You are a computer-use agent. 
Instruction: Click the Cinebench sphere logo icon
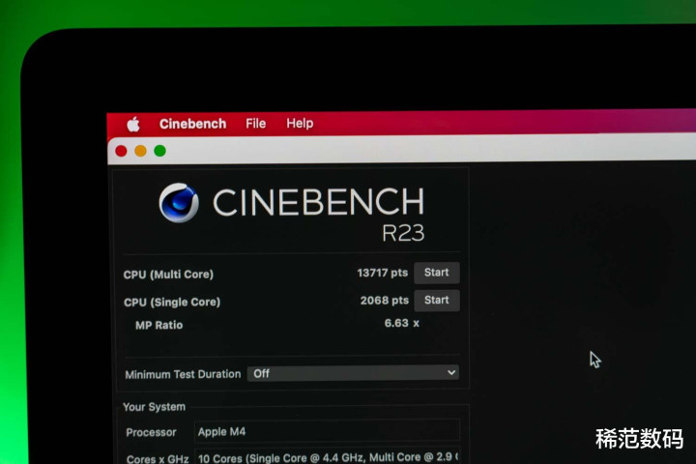pyautogui.click(x=179, y=203)
